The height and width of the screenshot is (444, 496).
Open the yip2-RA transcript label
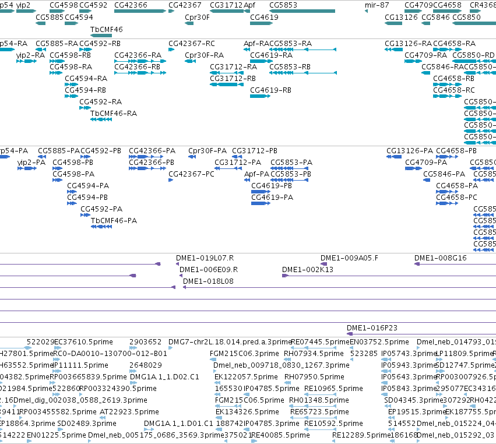point(30,55)
